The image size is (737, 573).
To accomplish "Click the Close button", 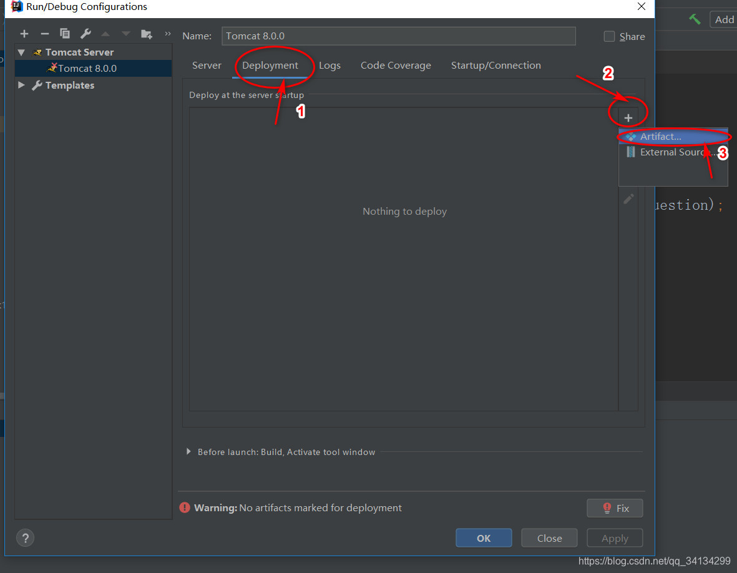I will tap(549, 538).
